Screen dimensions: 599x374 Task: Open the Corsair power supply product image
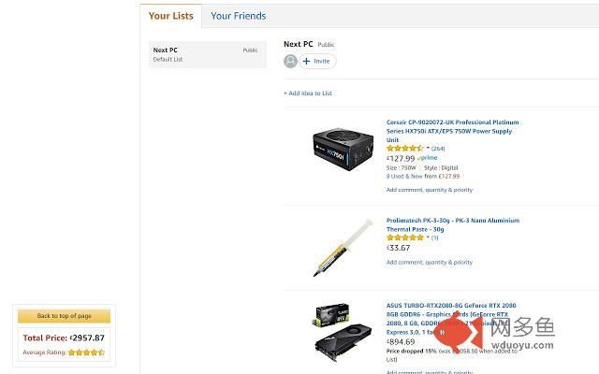[x=343, y=150]
